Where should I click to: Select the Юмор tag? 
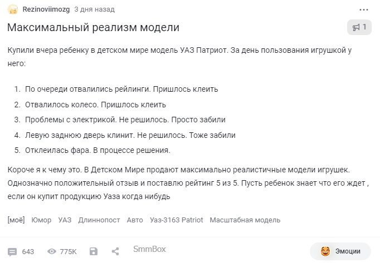tap(41, 220)
